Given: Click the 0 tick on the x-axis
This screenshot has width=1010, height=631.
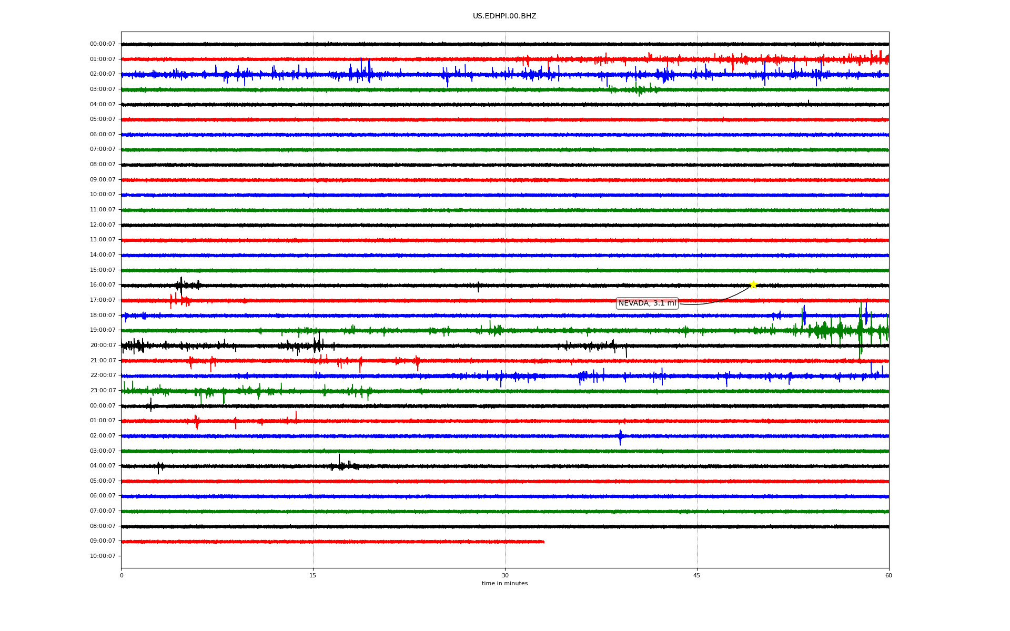Looking at the screenshot, I should pyautogui.click(x=122, y=575).
